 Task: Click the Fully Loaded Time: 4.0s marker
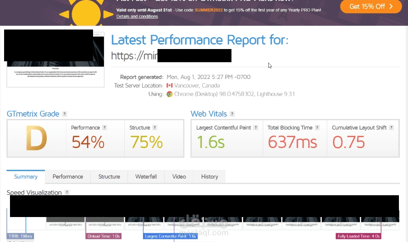click(x=359, y=236)
